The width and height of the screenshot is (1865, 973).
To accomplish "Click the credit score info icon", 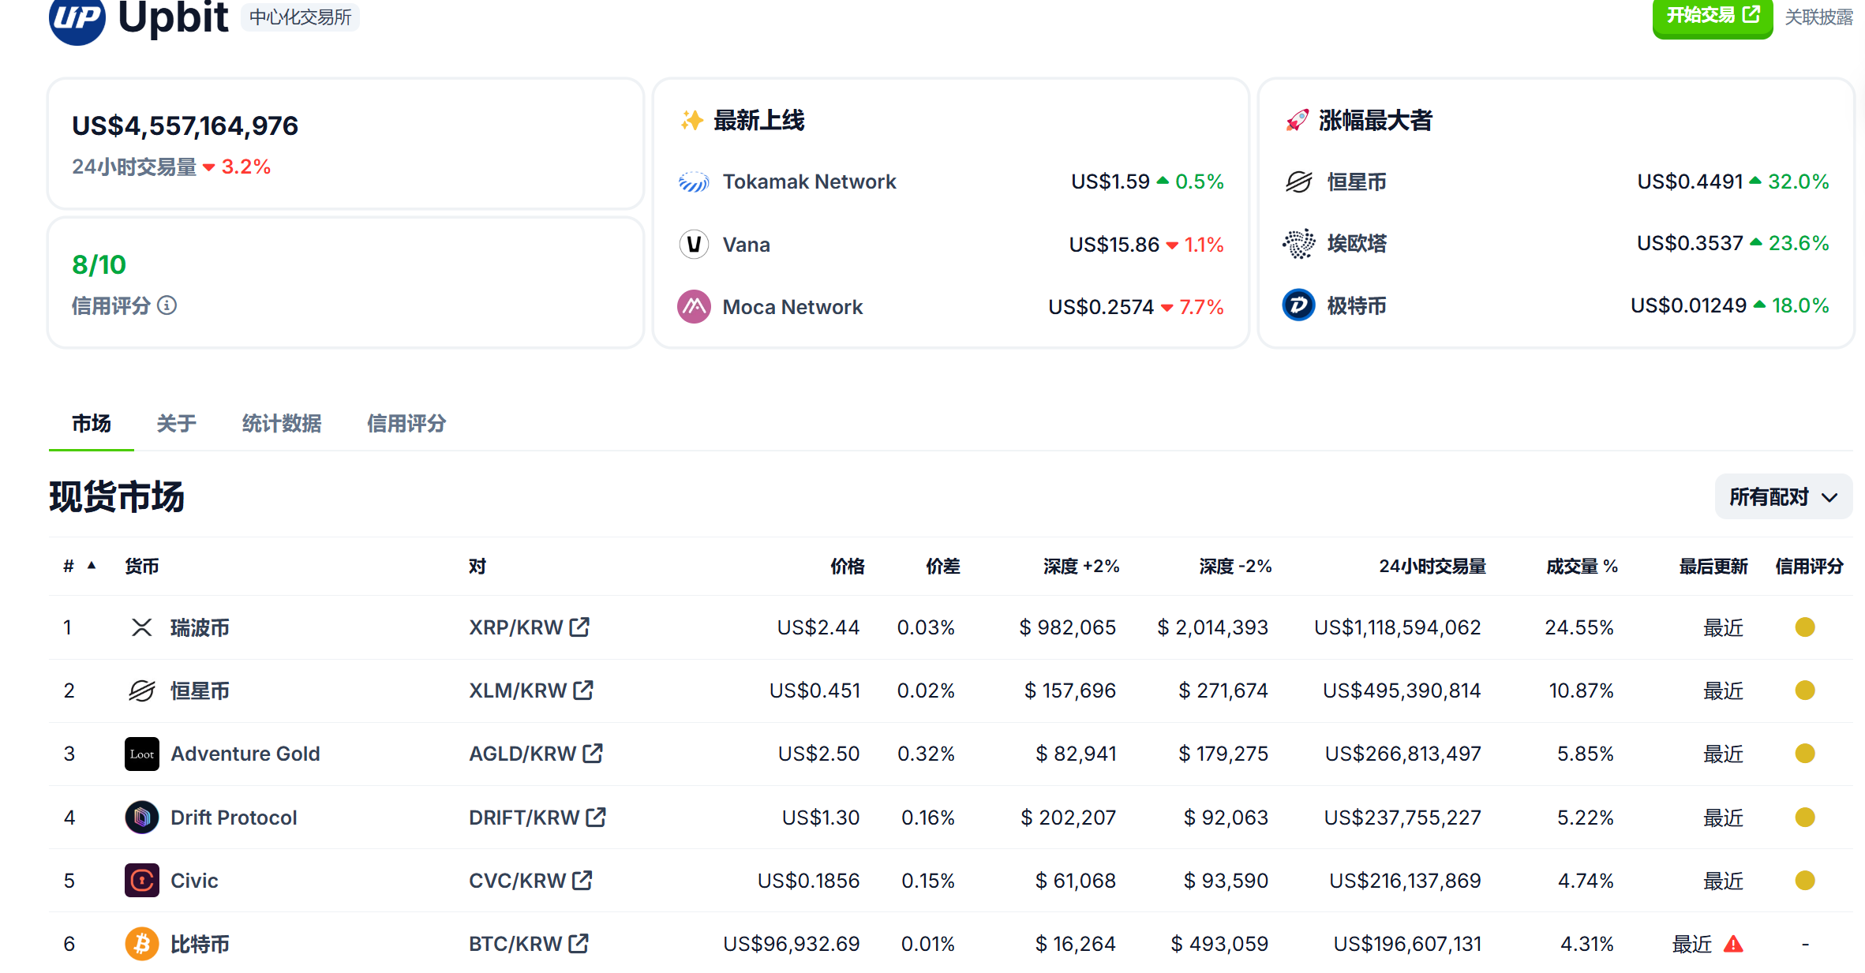I will [x=167, y=305].
